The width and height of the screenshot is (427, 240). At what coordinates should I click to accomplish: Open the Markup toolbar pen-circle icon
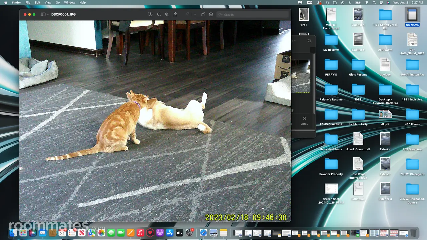211,15
